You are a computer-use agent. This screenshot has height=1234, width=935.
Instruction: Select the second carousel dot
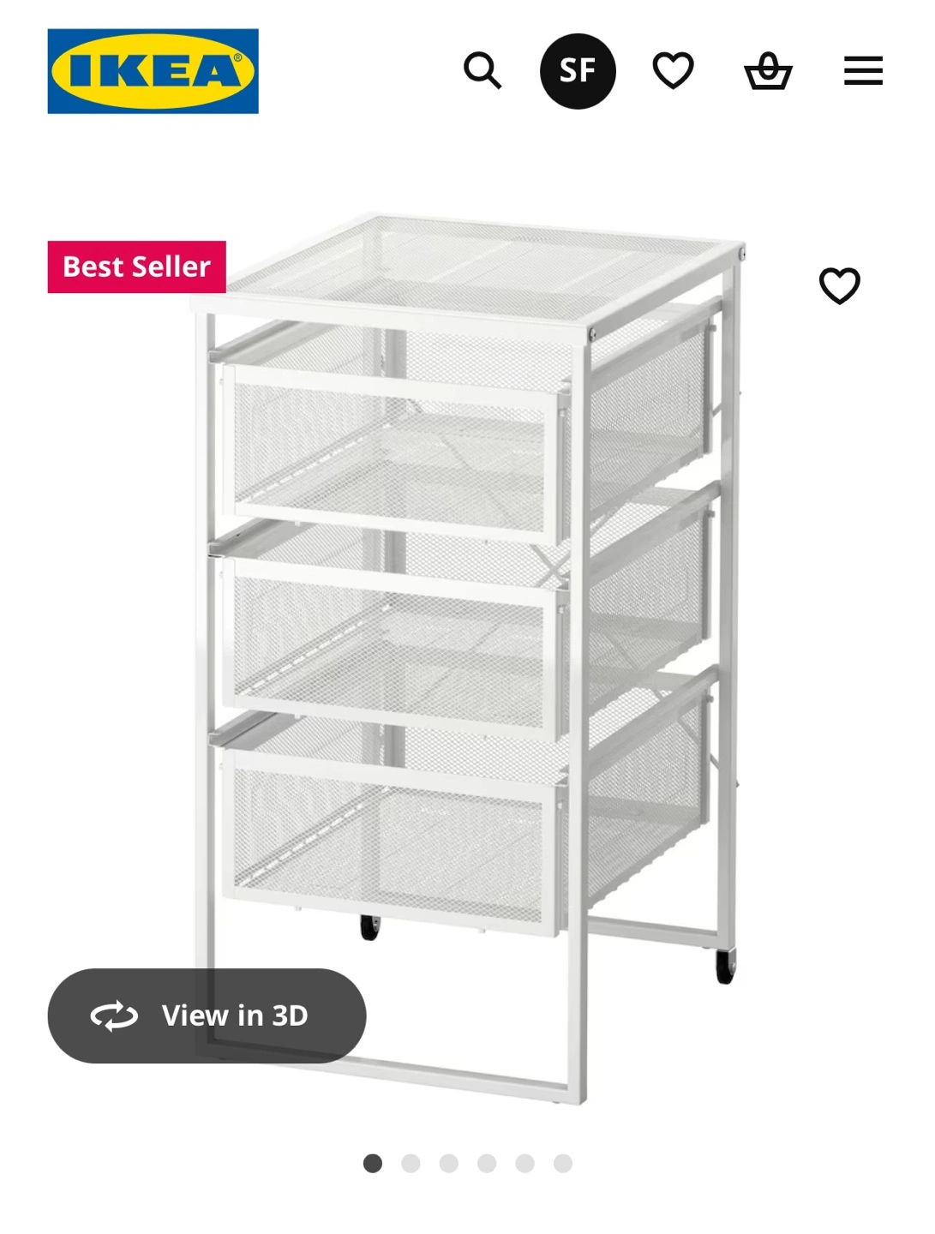pos(411,1163)
